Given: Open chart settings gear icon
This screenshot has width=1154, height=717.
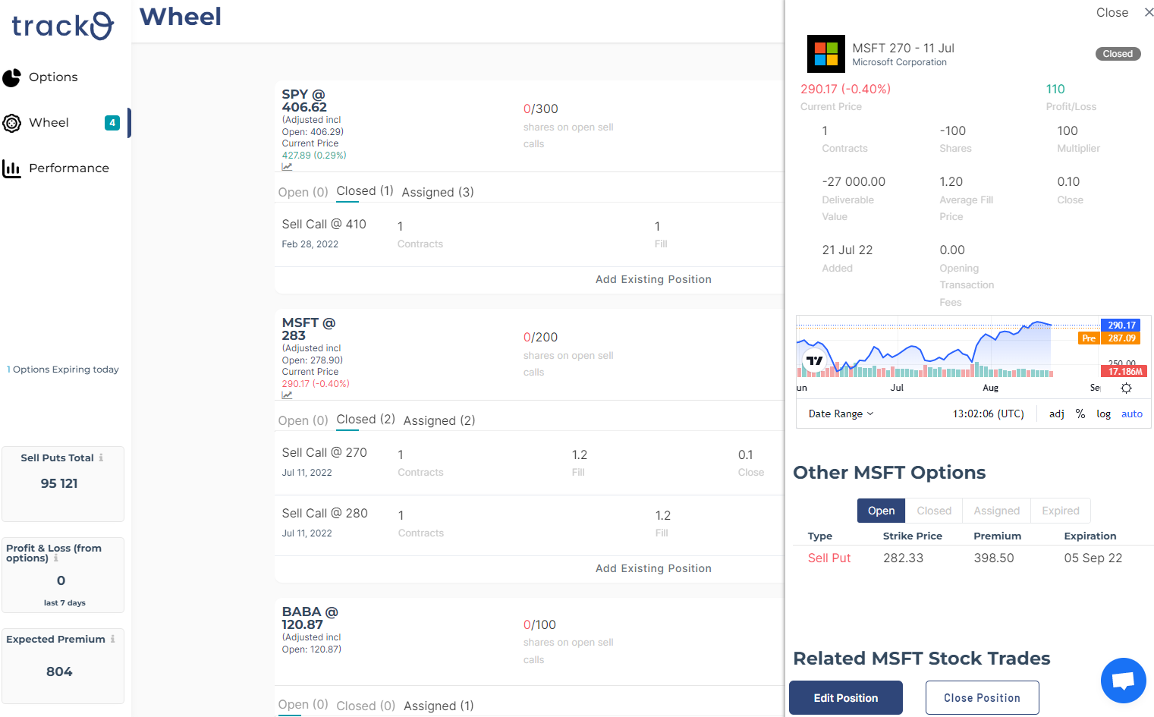Looking at the screenshot, I should pos(1126,388).
